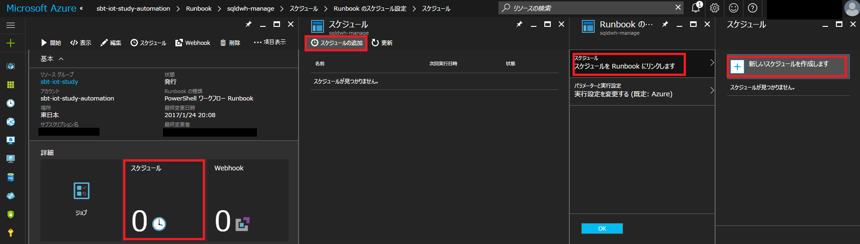Go to the sqldwh-manage breadcrumb

[x=250, y=8]
